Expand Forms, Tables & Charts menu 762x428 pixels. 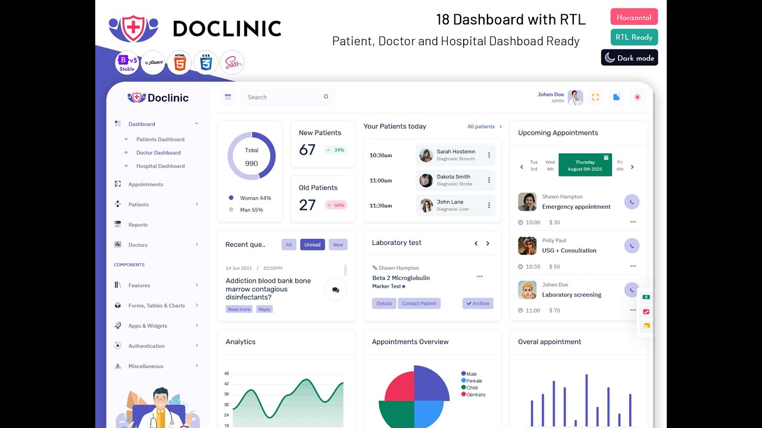(196, 306)
